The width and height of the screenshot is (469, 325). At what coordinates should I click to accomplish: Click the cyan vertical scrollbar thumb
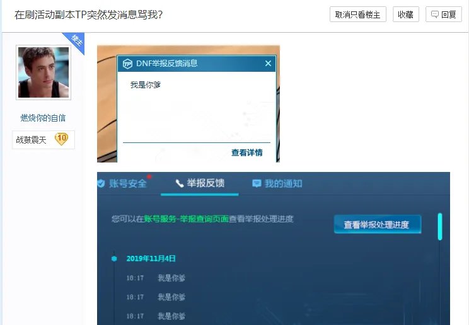[439, 227]
